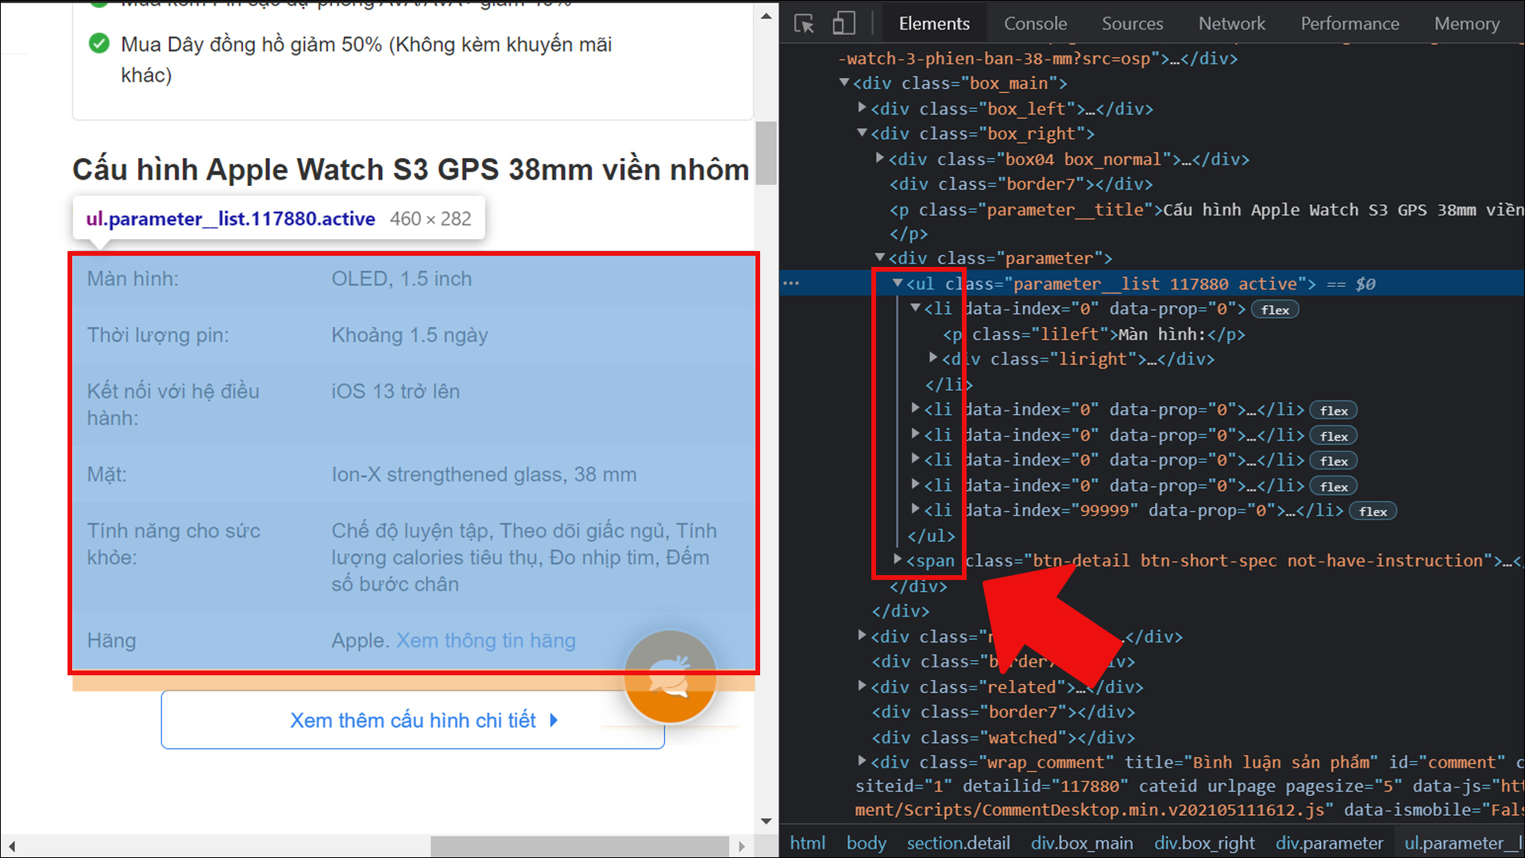Click Ion-X strengthened glass, 38 mm text
The width and height of the screenshot is (1525, 858).
[x=484, y=474]
